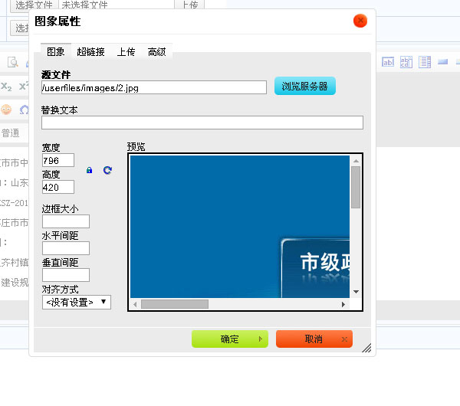Click the 替换文本 input field
Image resolution: width=460 pixels, height=406 pixels.
point(202,123)
